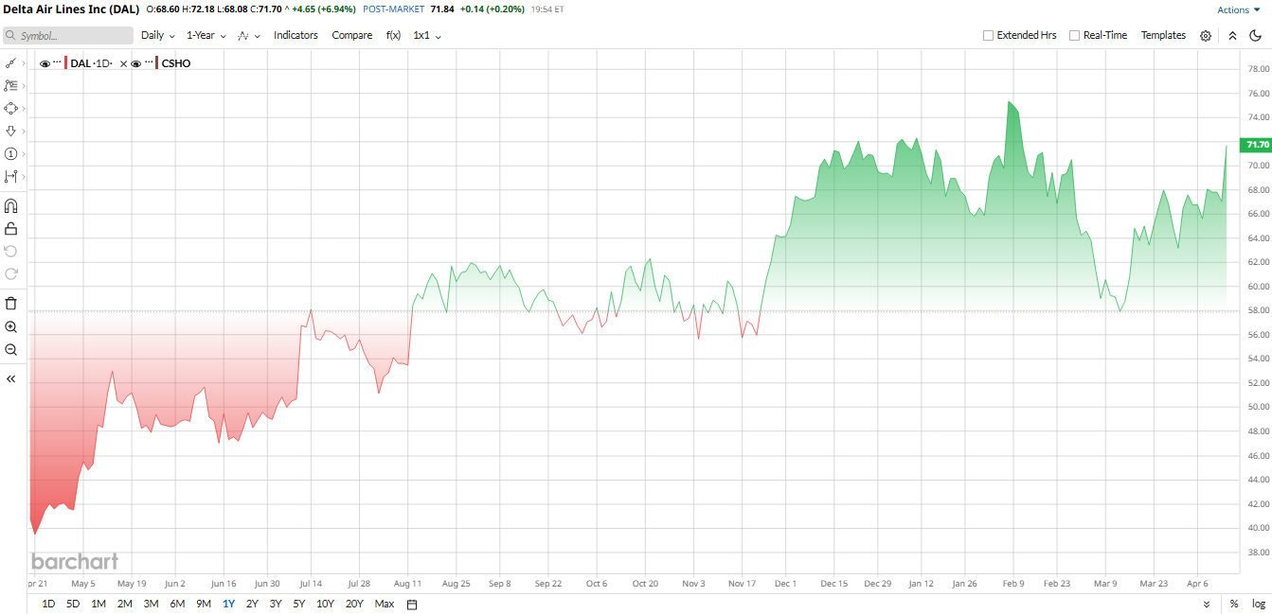The image size is (1272, 614).
Task: Toggle the magnet snap mode
Action: coord(11,205)
